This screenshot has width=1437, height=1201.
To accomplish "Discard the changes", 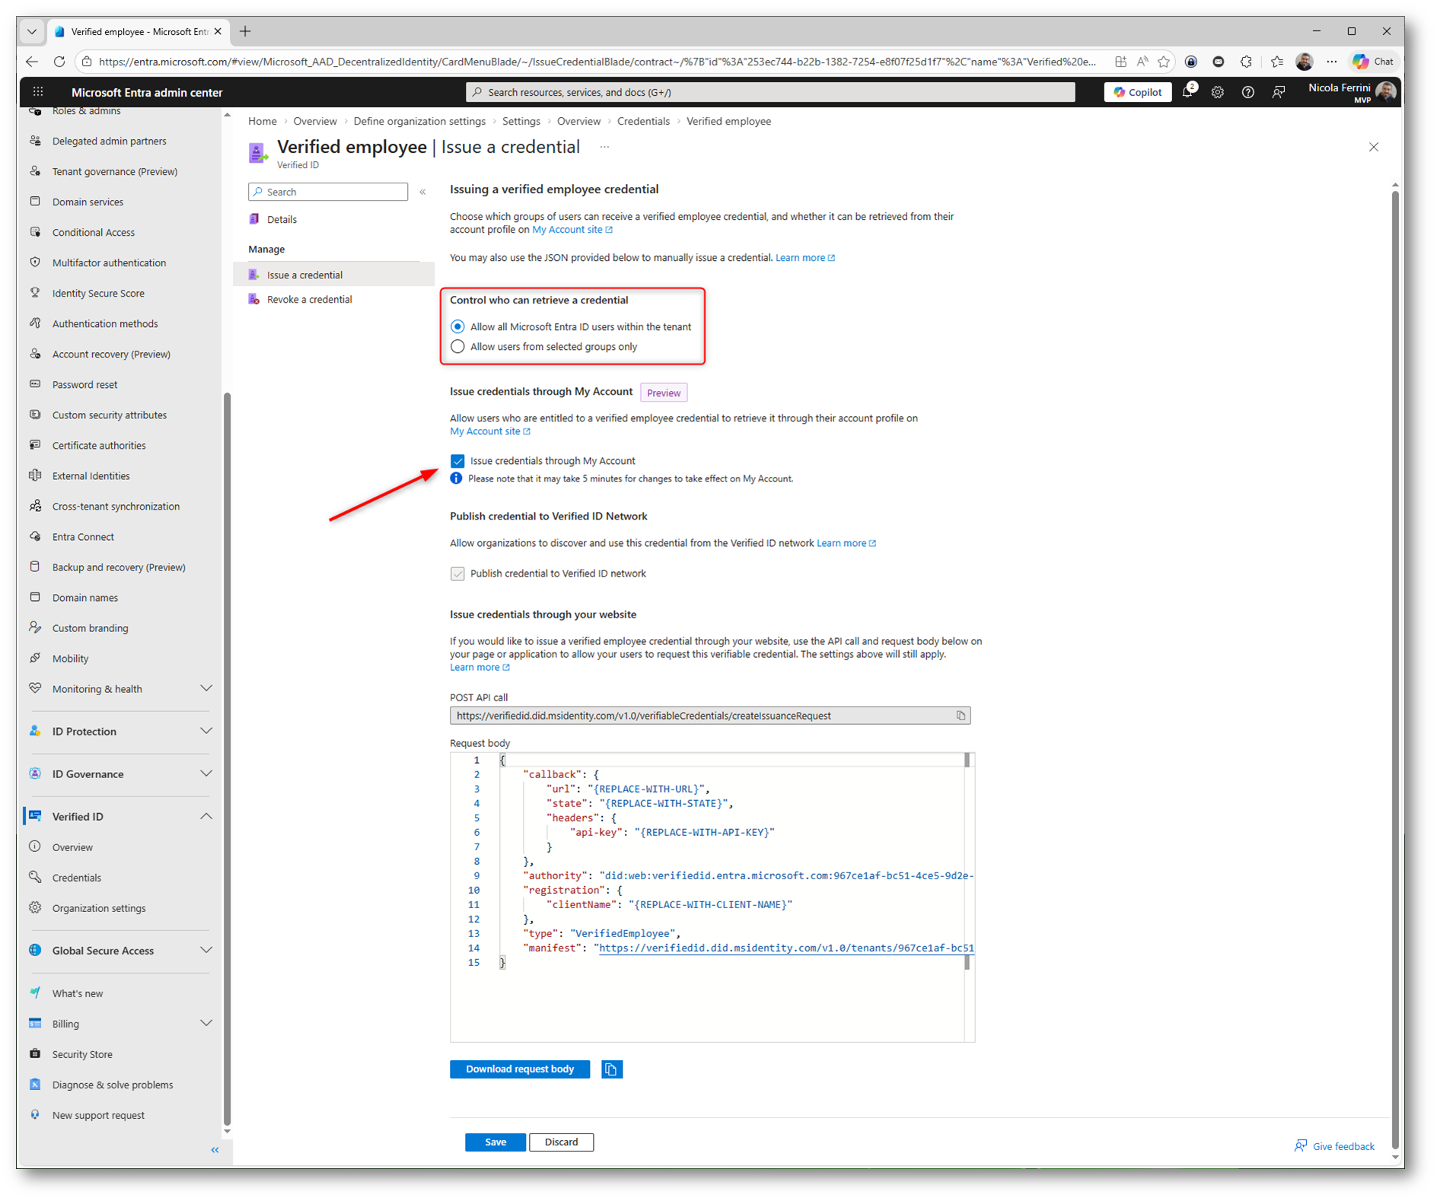I will [x=562, y=1142].
